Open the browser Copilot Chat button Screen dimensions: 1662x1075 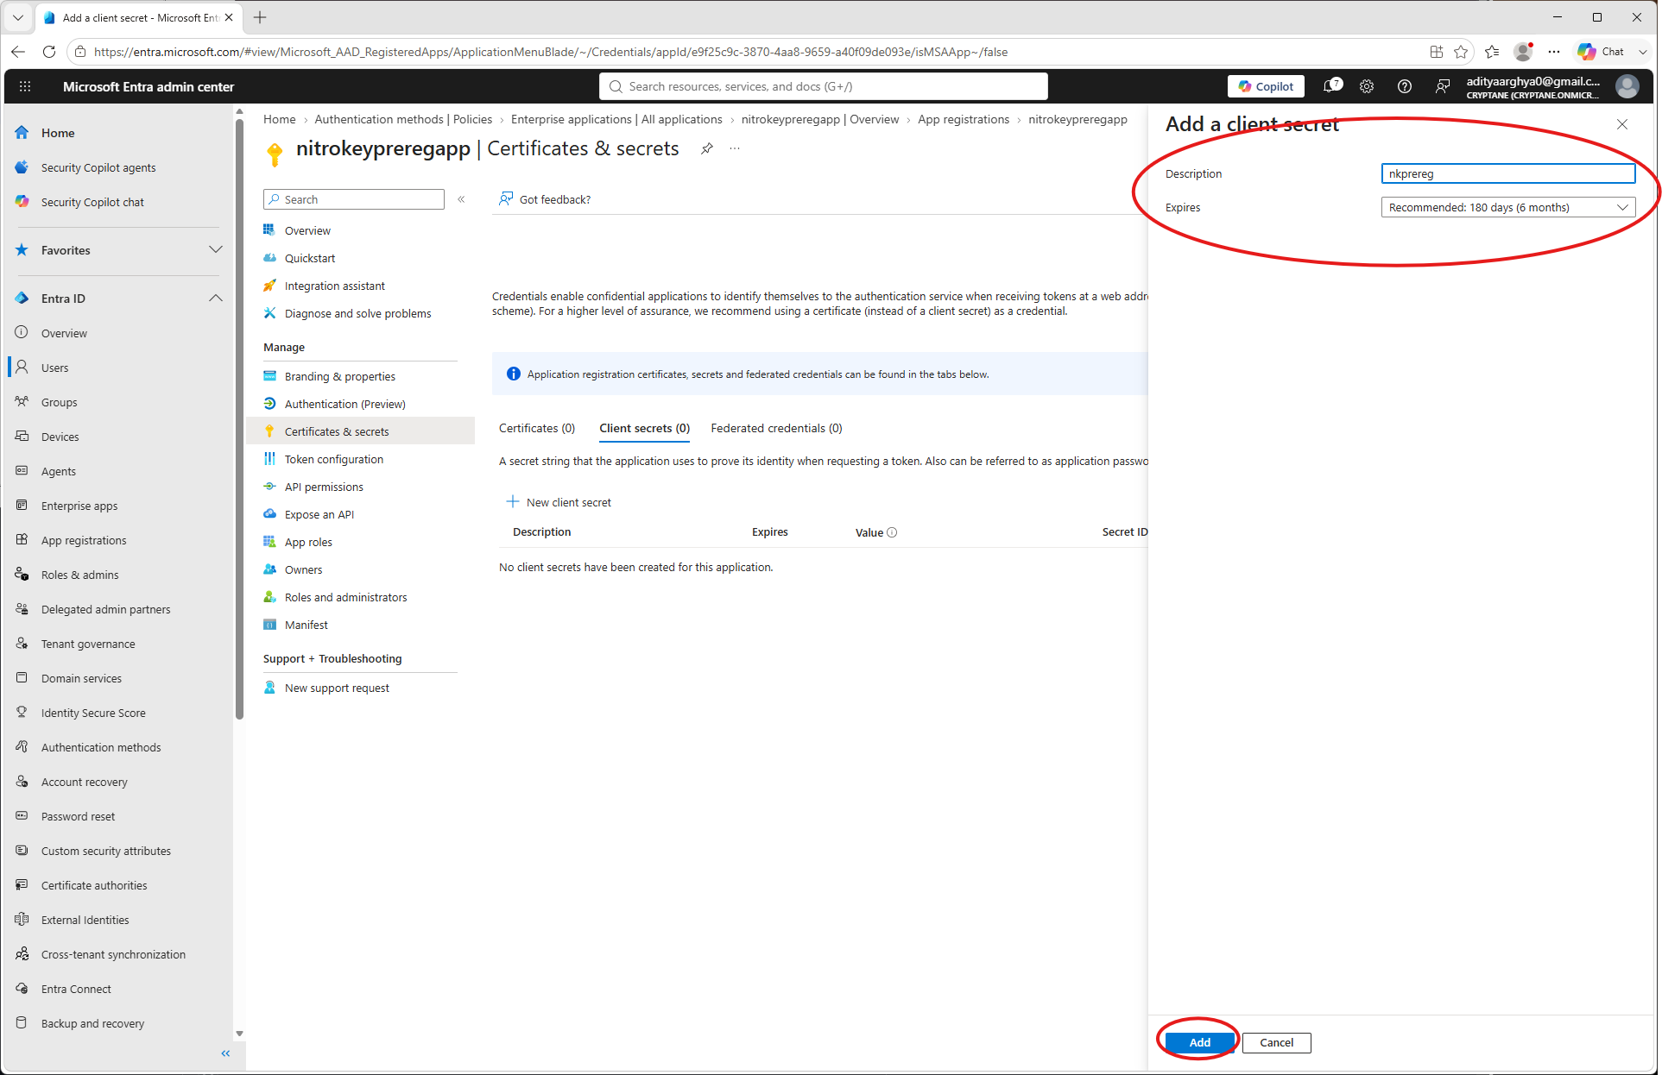[1602, 52]
